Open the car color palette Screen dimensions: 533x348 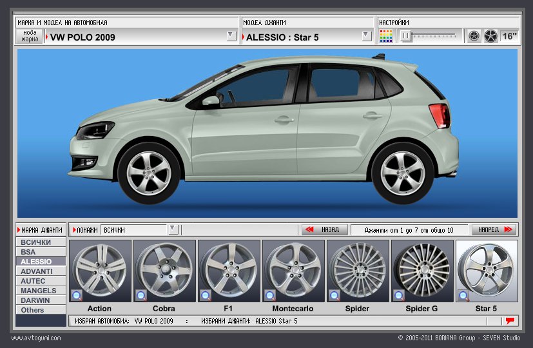tap(386, 36)
